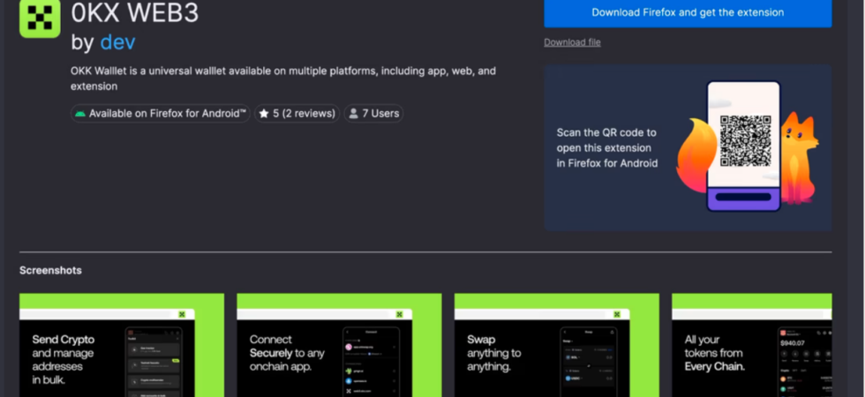
Task: Open the developer link "dev"
Action: click(117, 42)
